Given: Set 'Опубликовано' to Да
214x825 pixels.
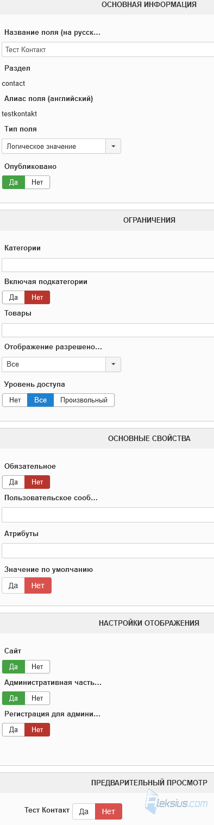Looking at the screenshot, I should 14,182.
